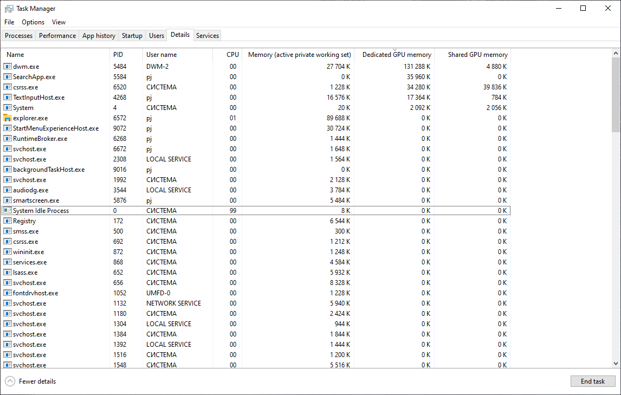This screenshot has height=395, width=621.
Task: Click PID 5584 of SearchApp.exe
Action: [x=120, y=77]
